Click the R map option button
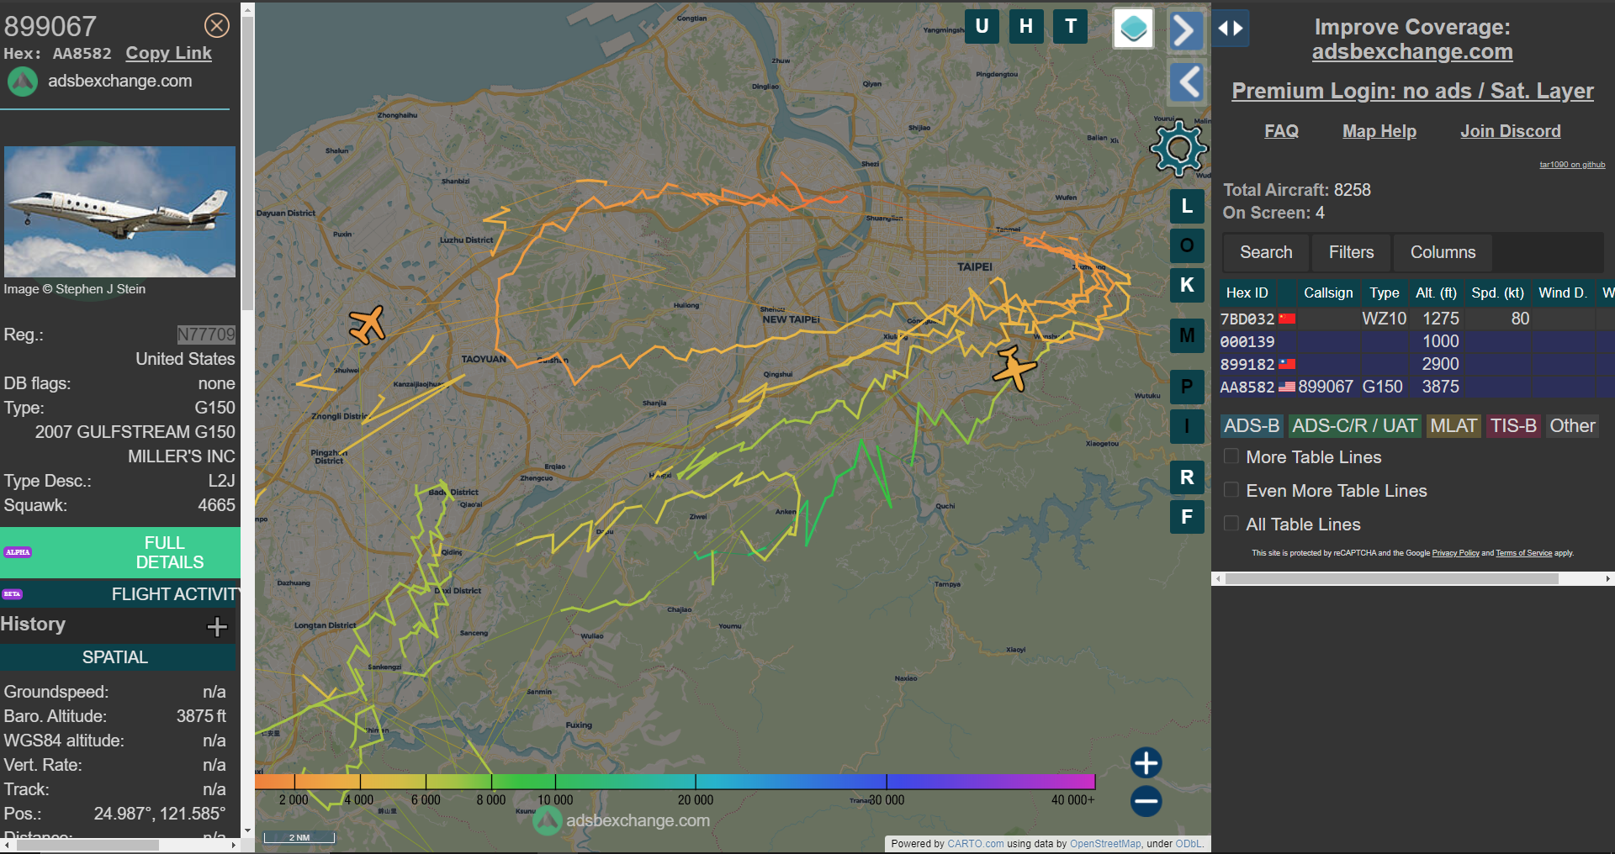The width and height of the screenshot is (1615, 854). pos(1187,477)
